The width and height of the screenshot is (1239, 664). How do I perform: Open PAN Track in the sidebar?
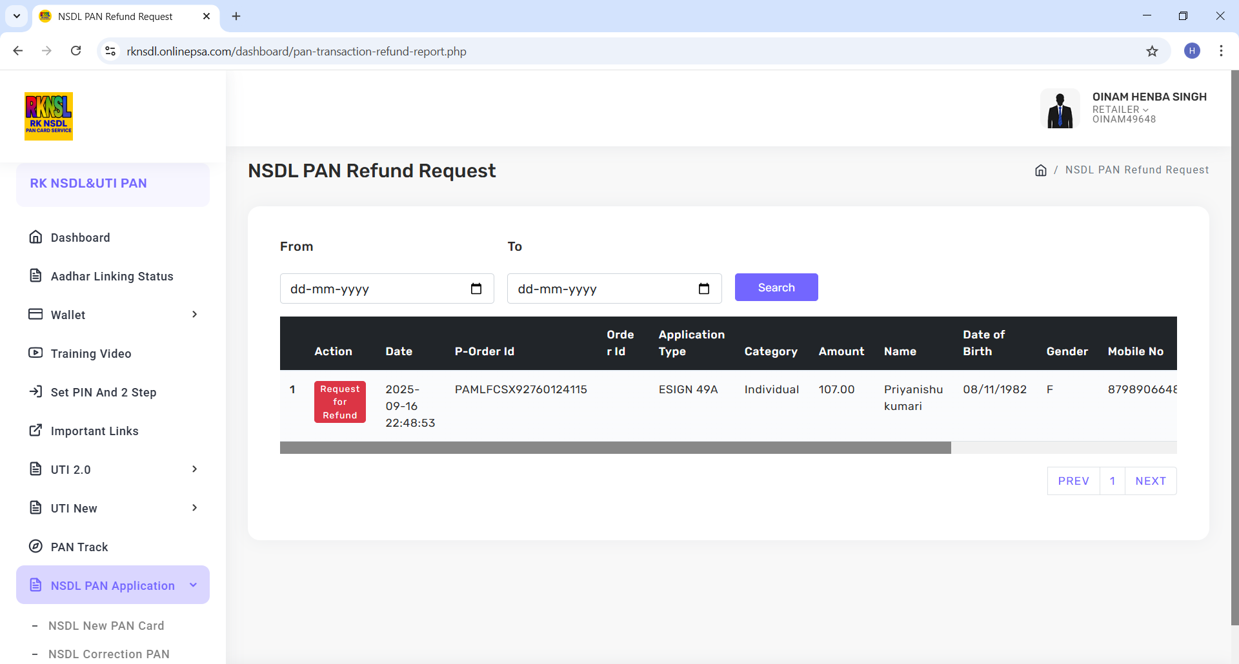click(x=79, y=547)
